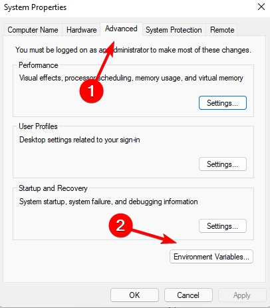Click the User Profiles group label
The height and width of the screenshot is (308, 270).
pos(38,126)
